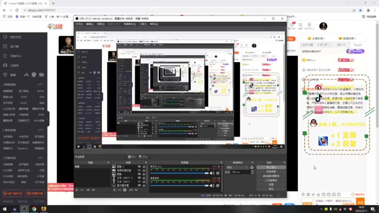Open Windows Start menu

click(x=5, y=209)
